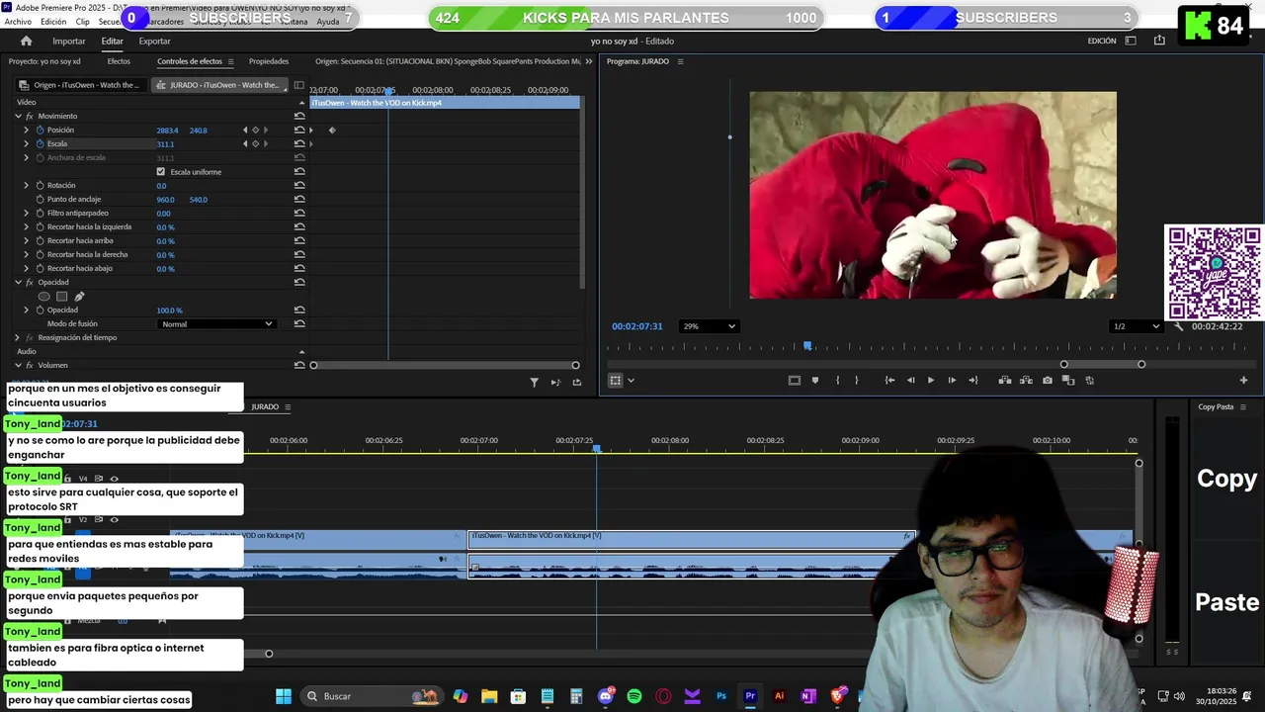Add a marker in program monitor
Screen dimensions: 1265x712
click(815, 380)
